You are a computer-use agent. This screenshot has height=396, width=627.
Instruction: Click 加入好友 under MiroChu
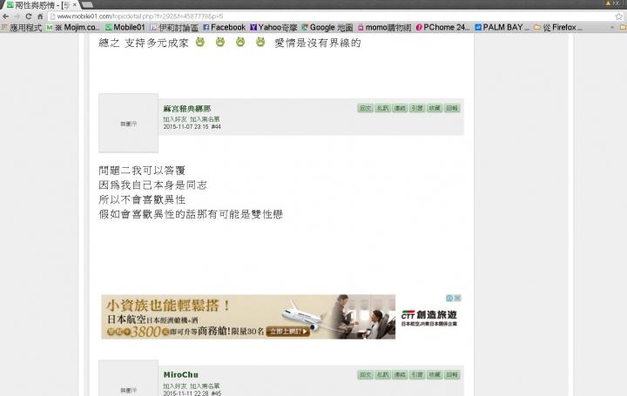(175, 386)
